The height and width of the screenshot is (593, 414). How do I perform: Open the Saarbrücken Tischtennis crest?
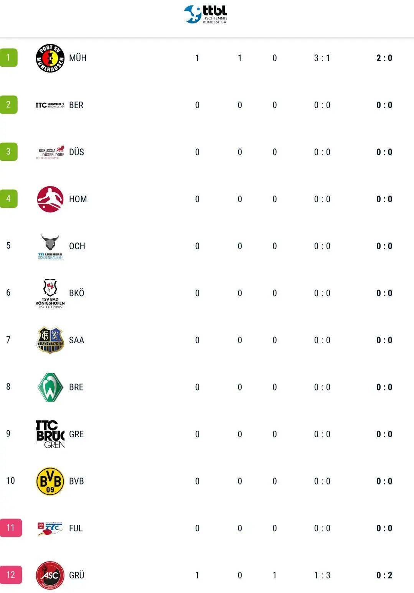(50, 340)
